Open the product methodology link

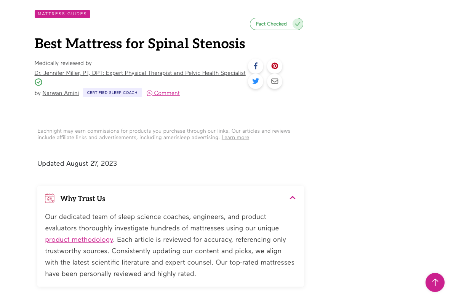(x=79, y=239)
